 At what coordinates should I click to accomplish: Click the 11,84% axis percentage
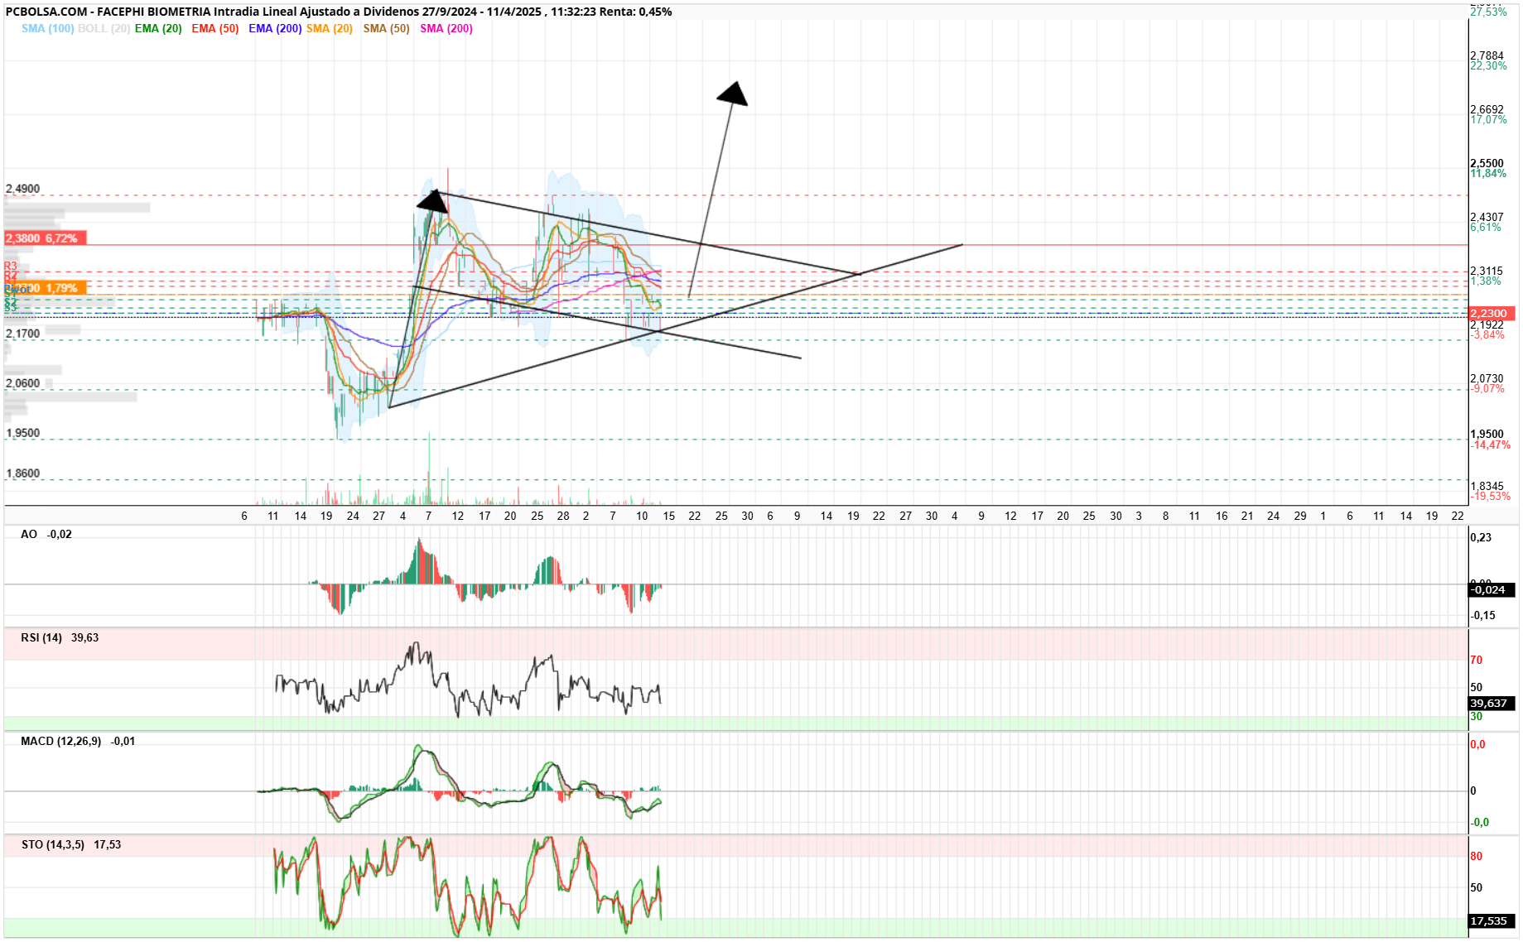coord(1488,174)
